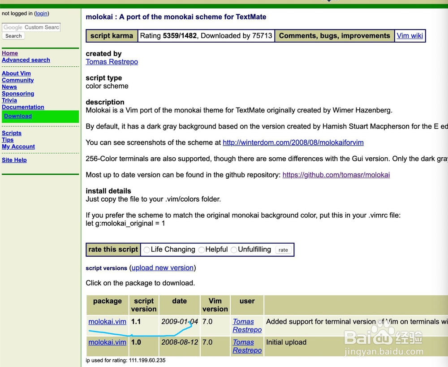Open the github molokai repository link
448x367 pixels.
tap(336, 175)
